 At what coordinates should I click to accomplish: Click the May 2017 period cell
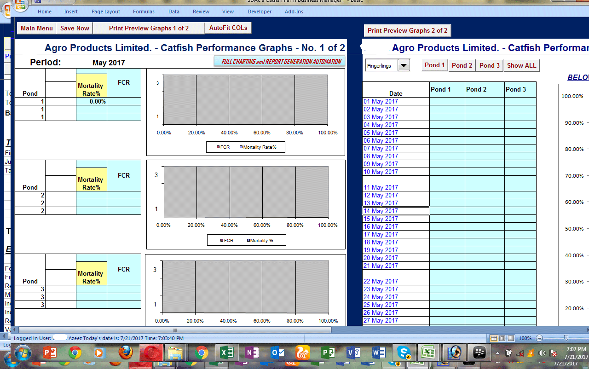point(109,63)
